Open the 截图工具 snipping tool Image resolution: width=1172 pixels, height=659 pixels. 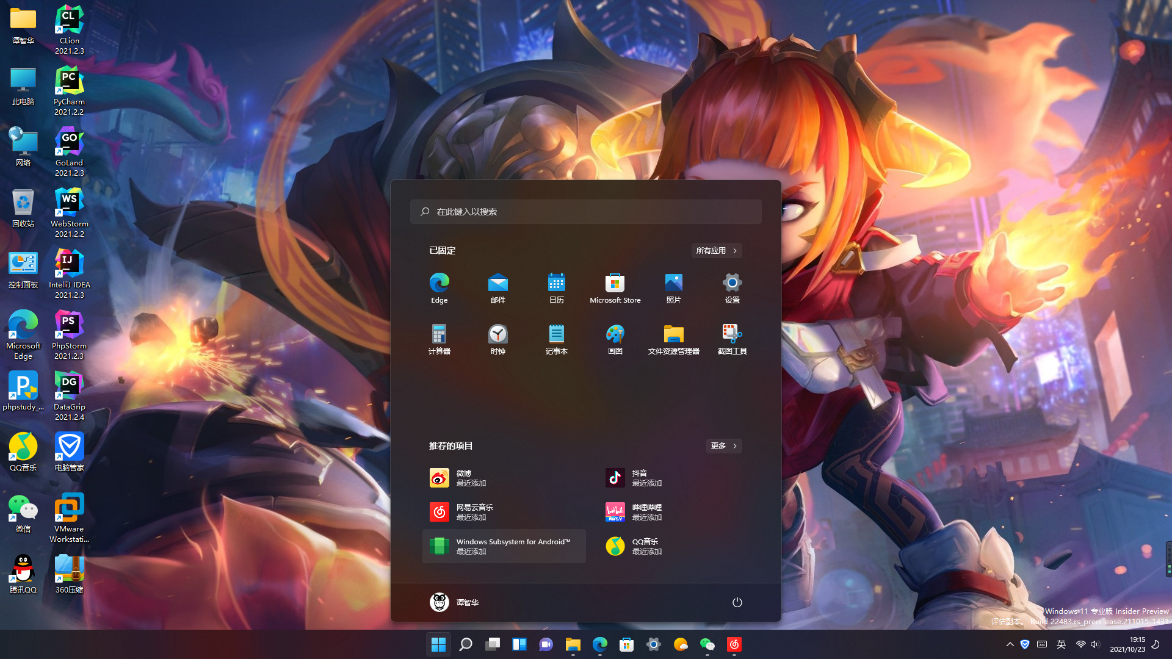click(x=732, y=339)
